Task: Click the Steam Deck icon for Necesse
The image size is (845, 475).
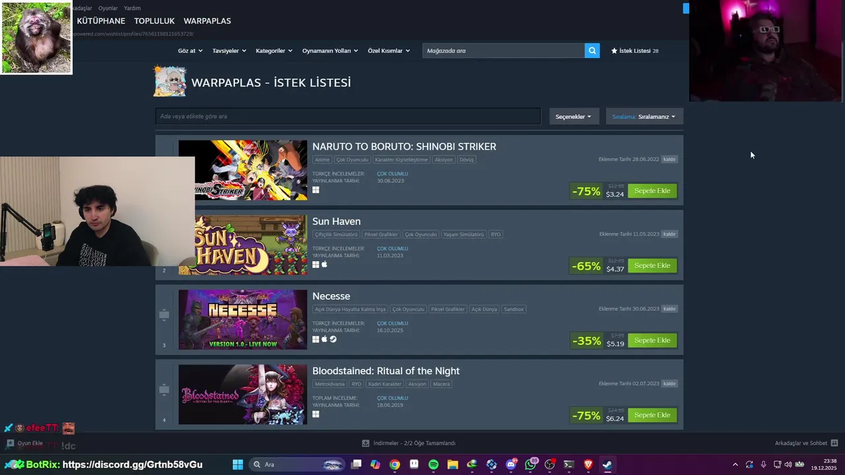Action: tap(333, 339)
